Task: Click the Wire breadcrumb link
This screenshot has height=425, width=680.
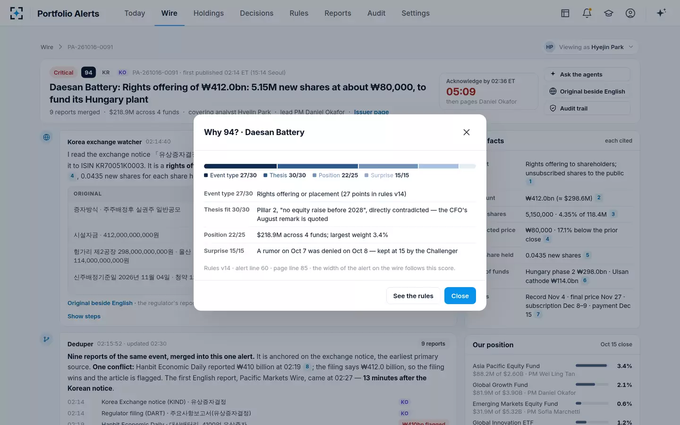Action: (47, 47)
